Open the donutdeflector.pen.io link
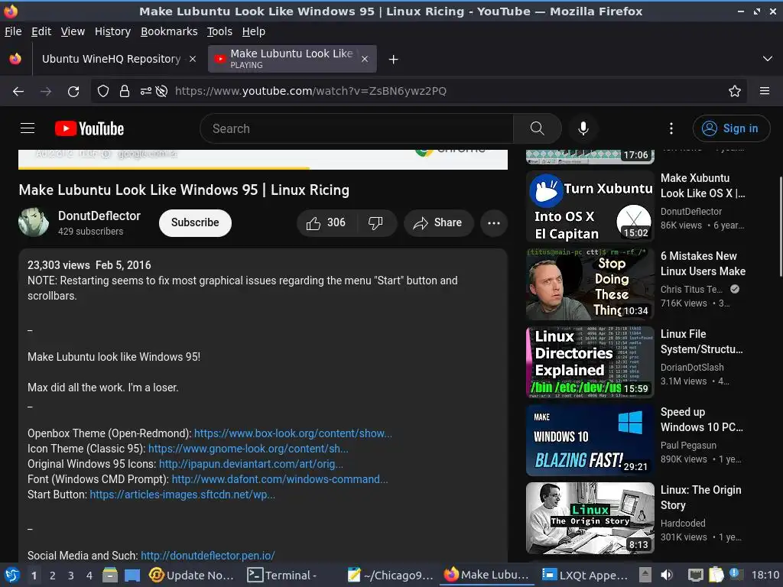 (x=208, y=556)
